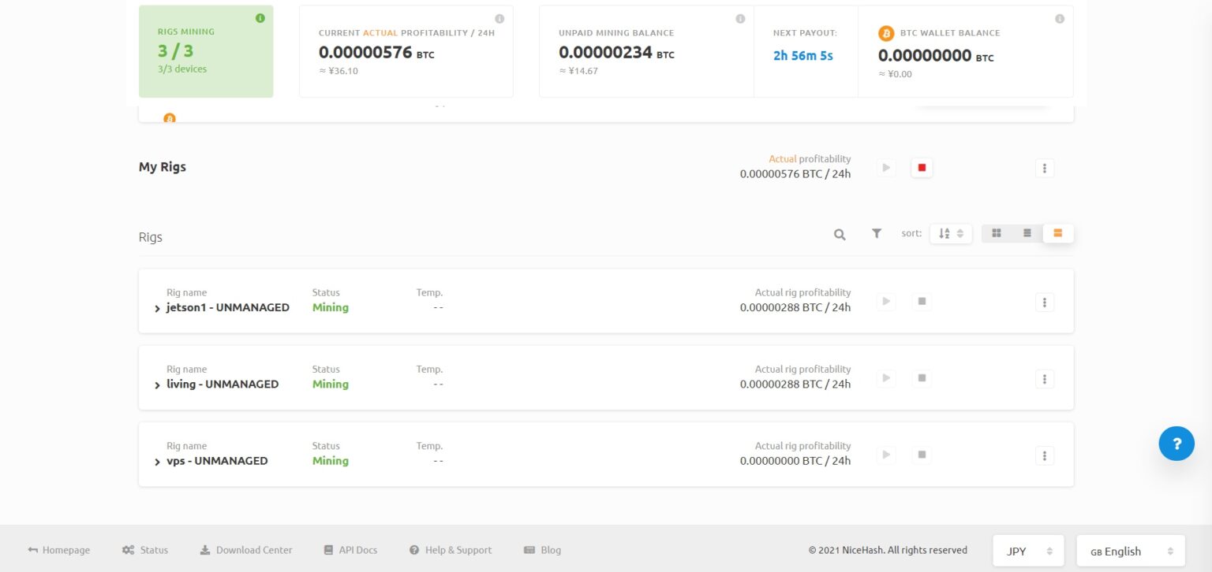Switch to grid view layout
The height and width of the screenshot is (572, 1212).
coord(997,233)
